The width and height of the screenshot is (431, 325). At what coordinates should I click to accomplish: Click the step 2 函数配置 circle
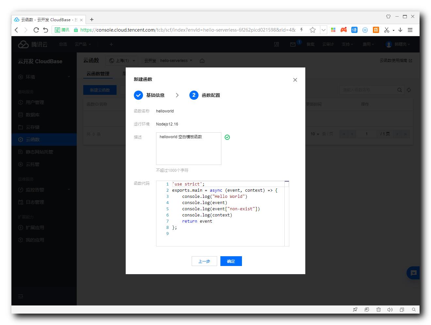pyautogui.click(x=194, y=95)
